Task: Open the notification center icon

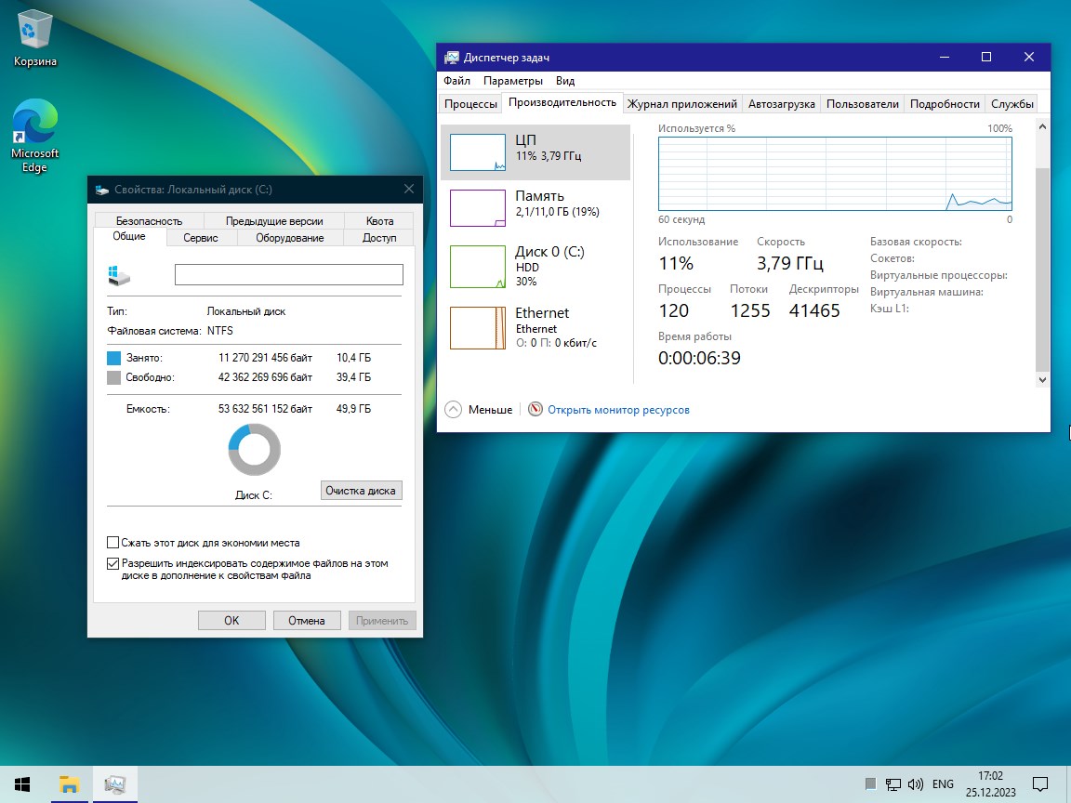Action: coord(1040,783)
